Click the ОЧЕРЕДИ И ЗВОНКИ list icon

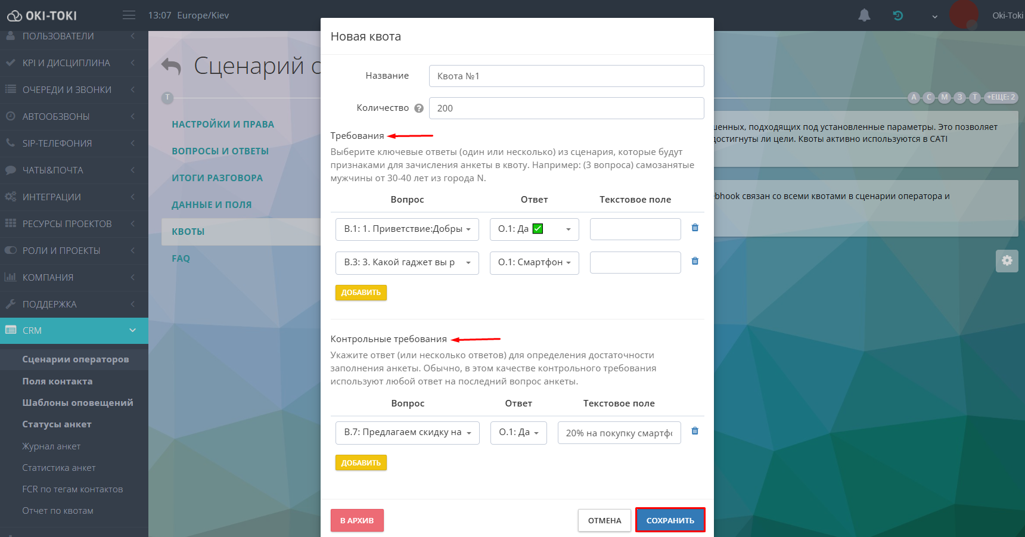pyautogui.click(x=10, y=89)
